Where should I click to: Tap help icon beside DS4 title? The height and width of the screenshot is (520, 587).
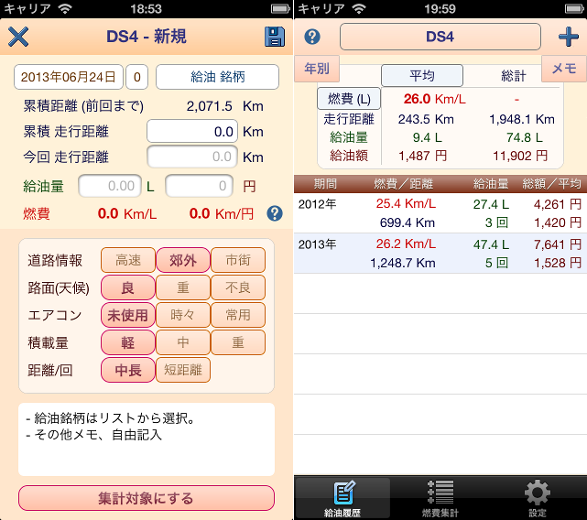312,37
